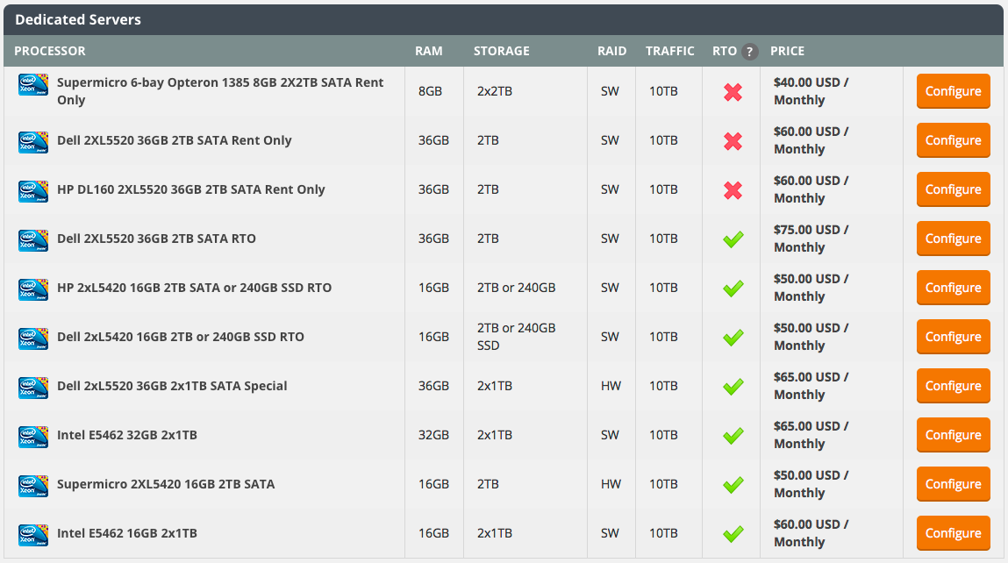The image size is (1008, 563).
Task: Click the Xeon icon beside HP 2xL5420 SSD server
Action: coord(32,288)
